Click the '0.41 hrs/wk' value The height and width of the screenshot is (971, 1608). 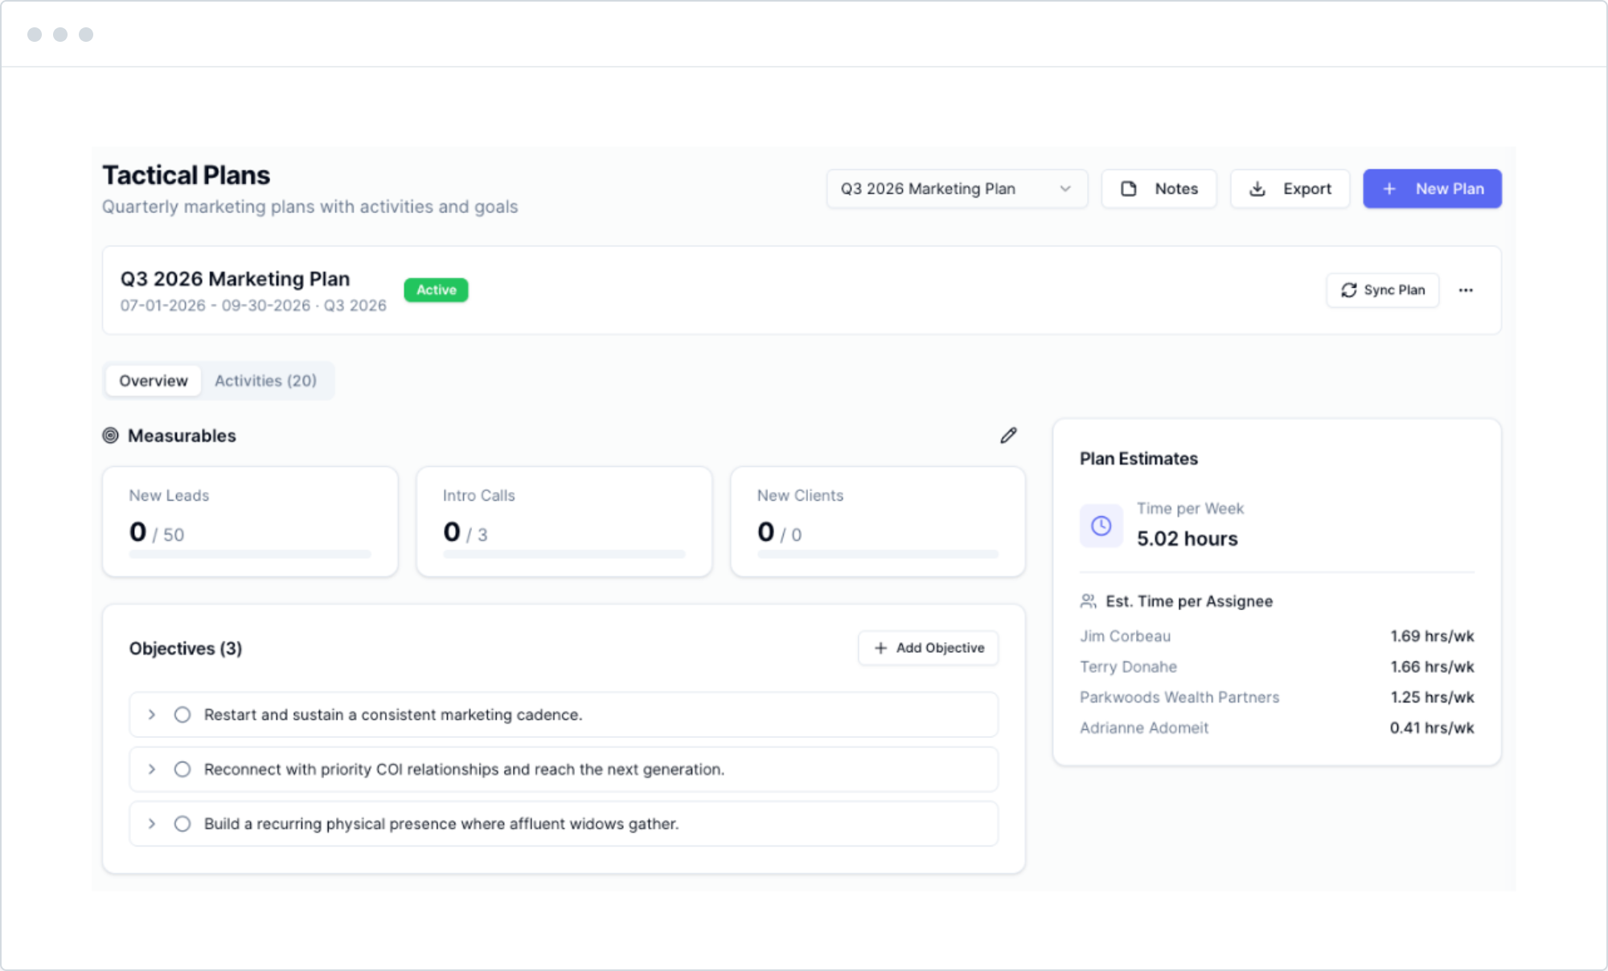point(1432,728)
